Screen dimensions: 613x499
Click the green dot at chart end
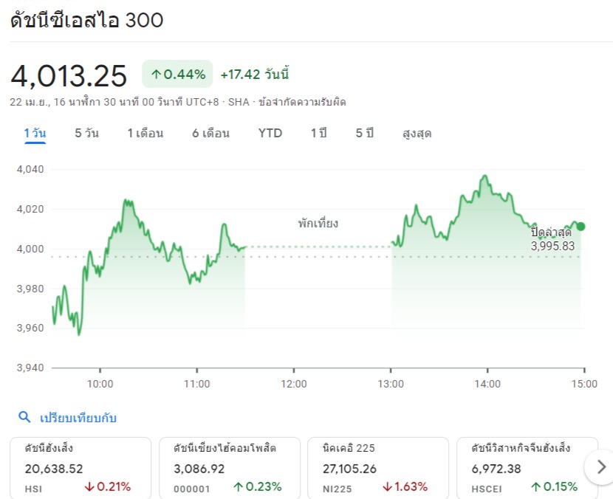[581, 227]
